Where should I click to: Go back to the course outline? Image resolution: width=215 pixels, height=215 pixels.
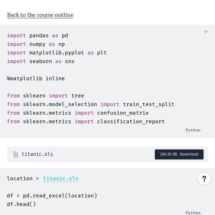[x=40, y=15]
